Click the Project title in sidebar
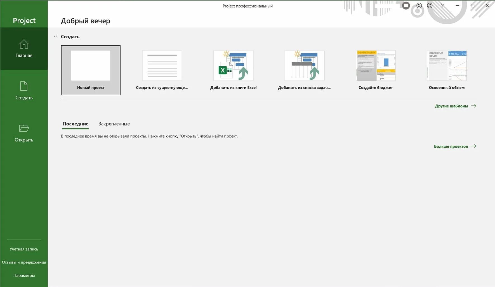 coord(24,20)
